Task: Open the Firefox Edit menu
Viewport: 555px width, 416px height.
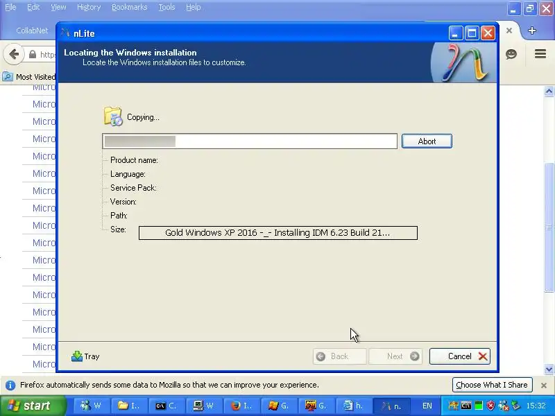Action: (x=33, y=7)
